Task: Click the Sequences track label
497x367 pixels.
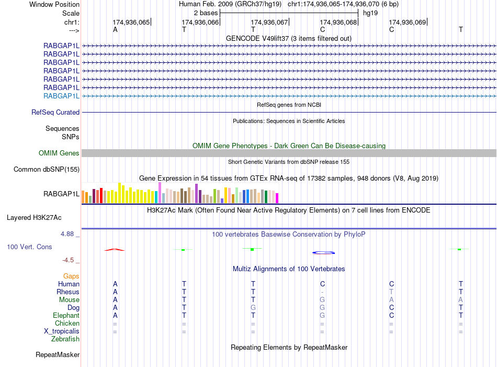Action: coord(62,128)
